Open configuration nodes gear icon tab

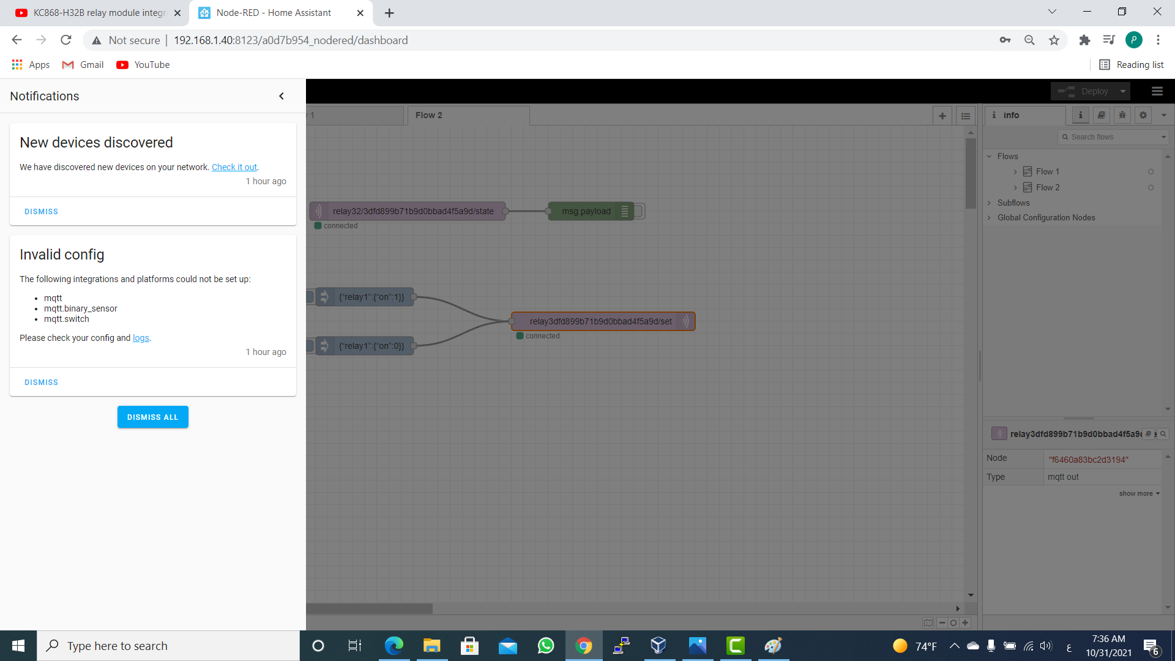[x=1143, y=115]
